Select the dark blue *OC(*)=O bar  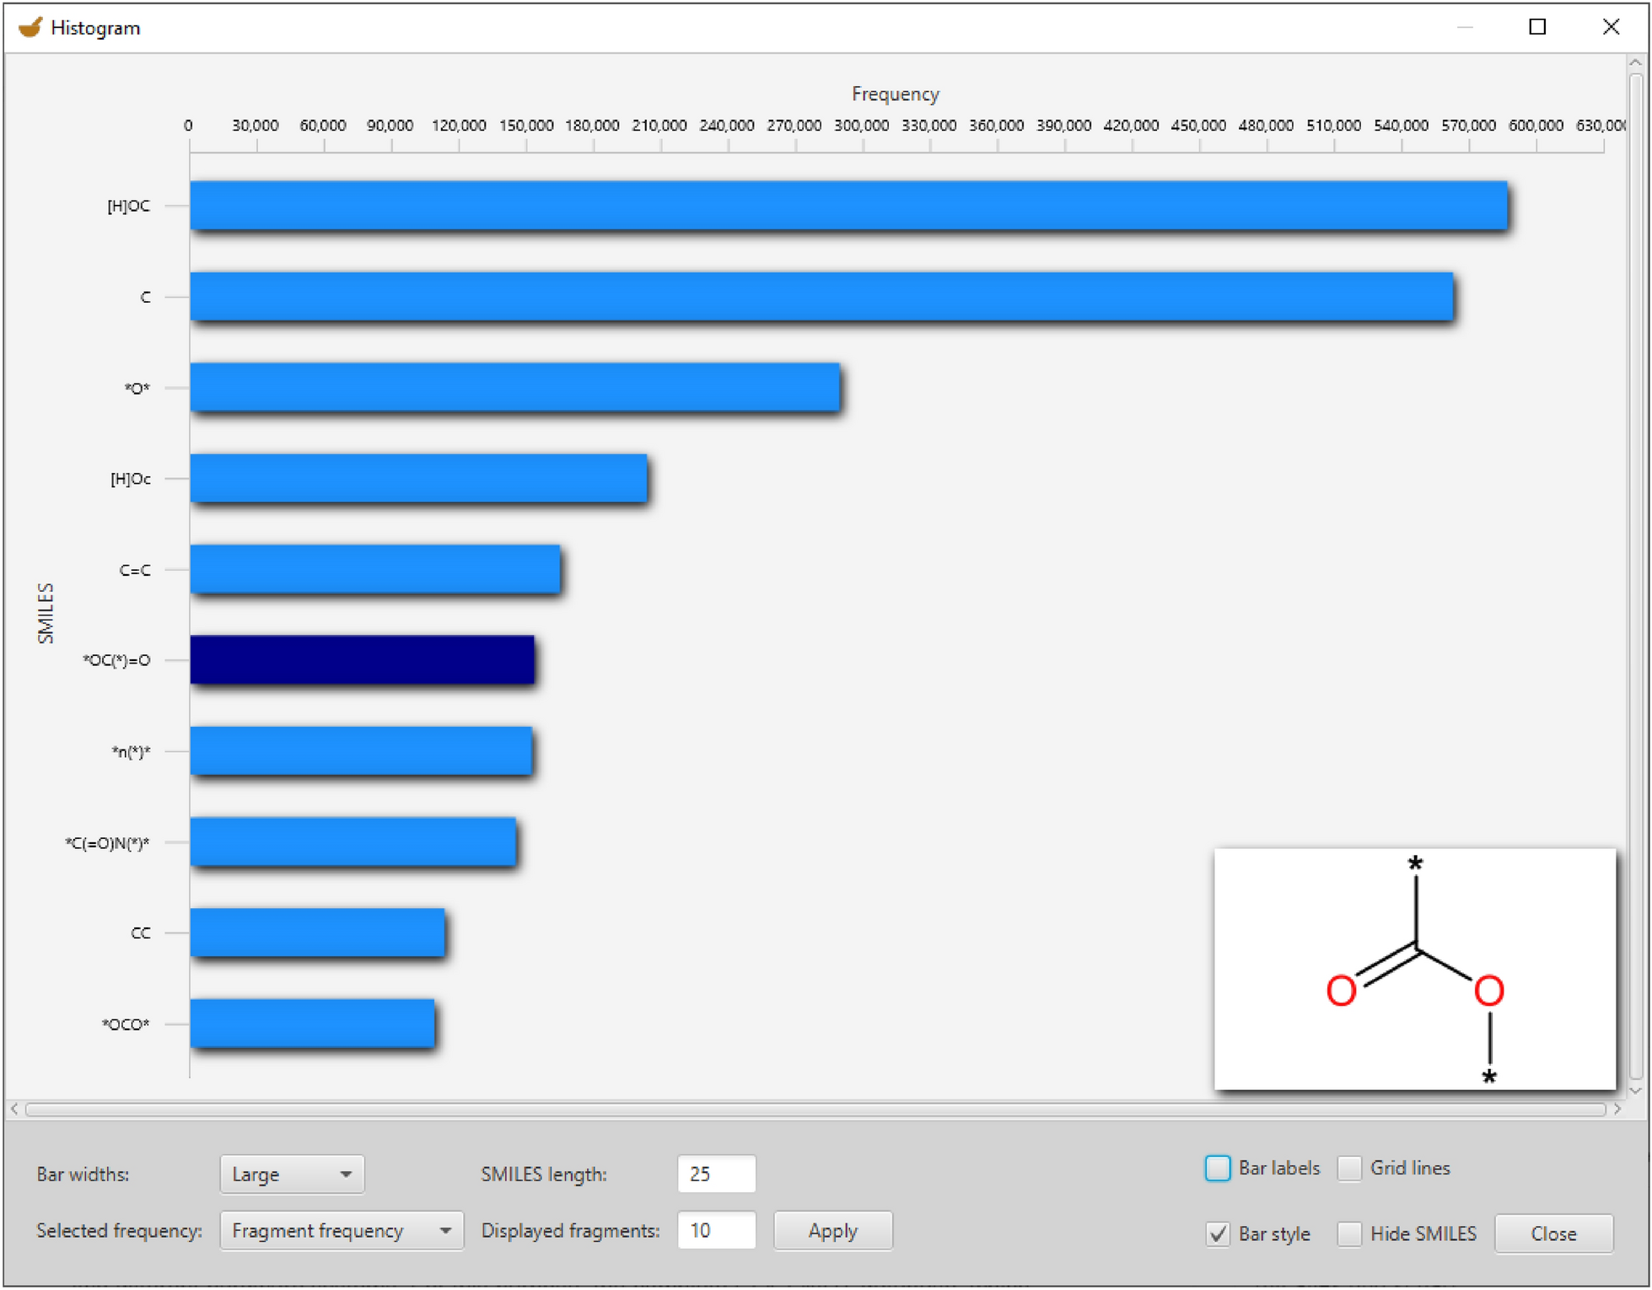coord(362,660)
